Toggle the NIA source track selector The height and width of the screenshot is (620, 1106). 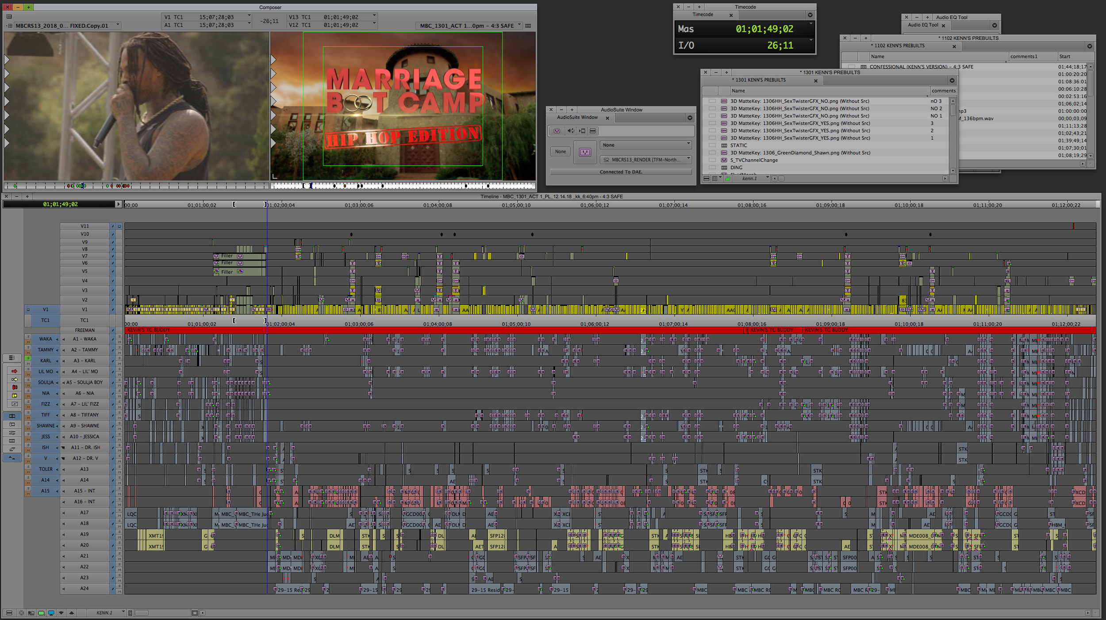coord(46,393)
